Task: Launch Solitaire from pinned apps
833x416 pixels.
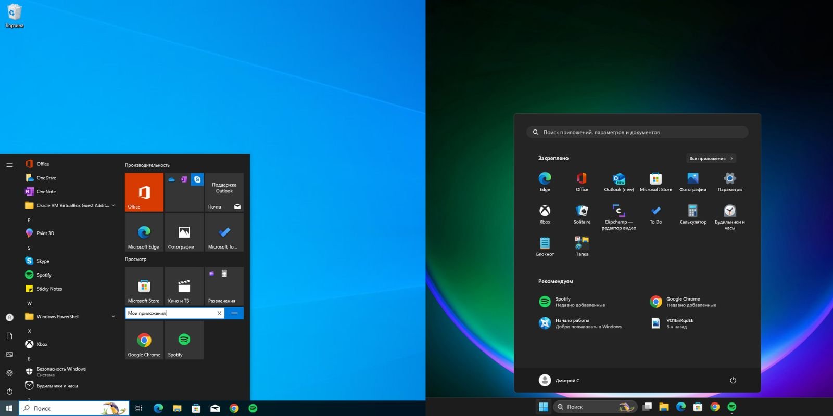Action: point(582,214)
